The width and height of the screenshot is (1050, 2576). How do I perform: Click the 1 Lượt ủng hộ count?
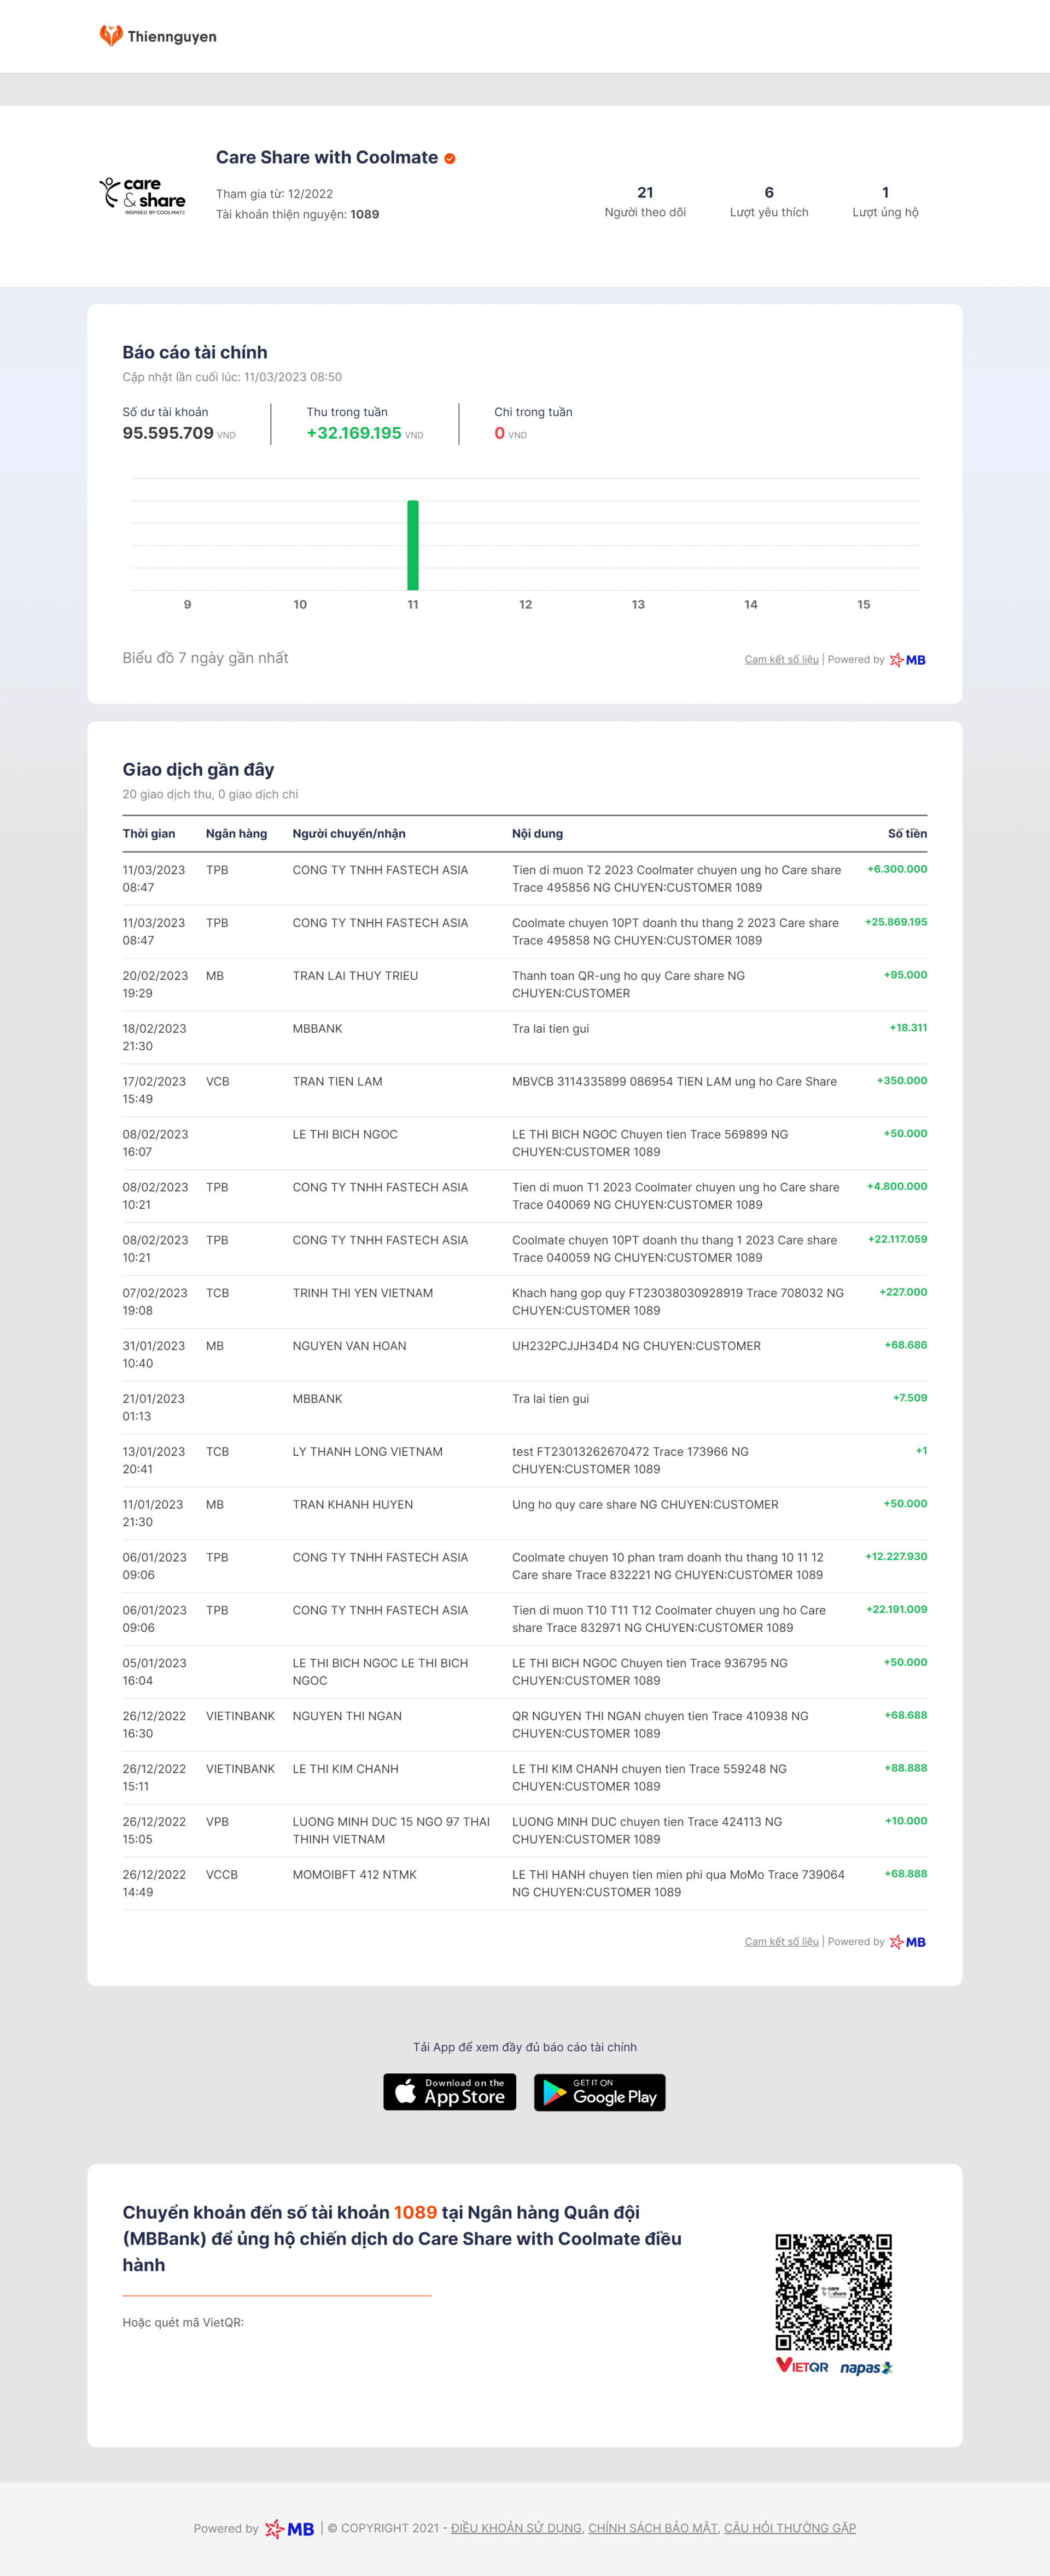(885, 201)
